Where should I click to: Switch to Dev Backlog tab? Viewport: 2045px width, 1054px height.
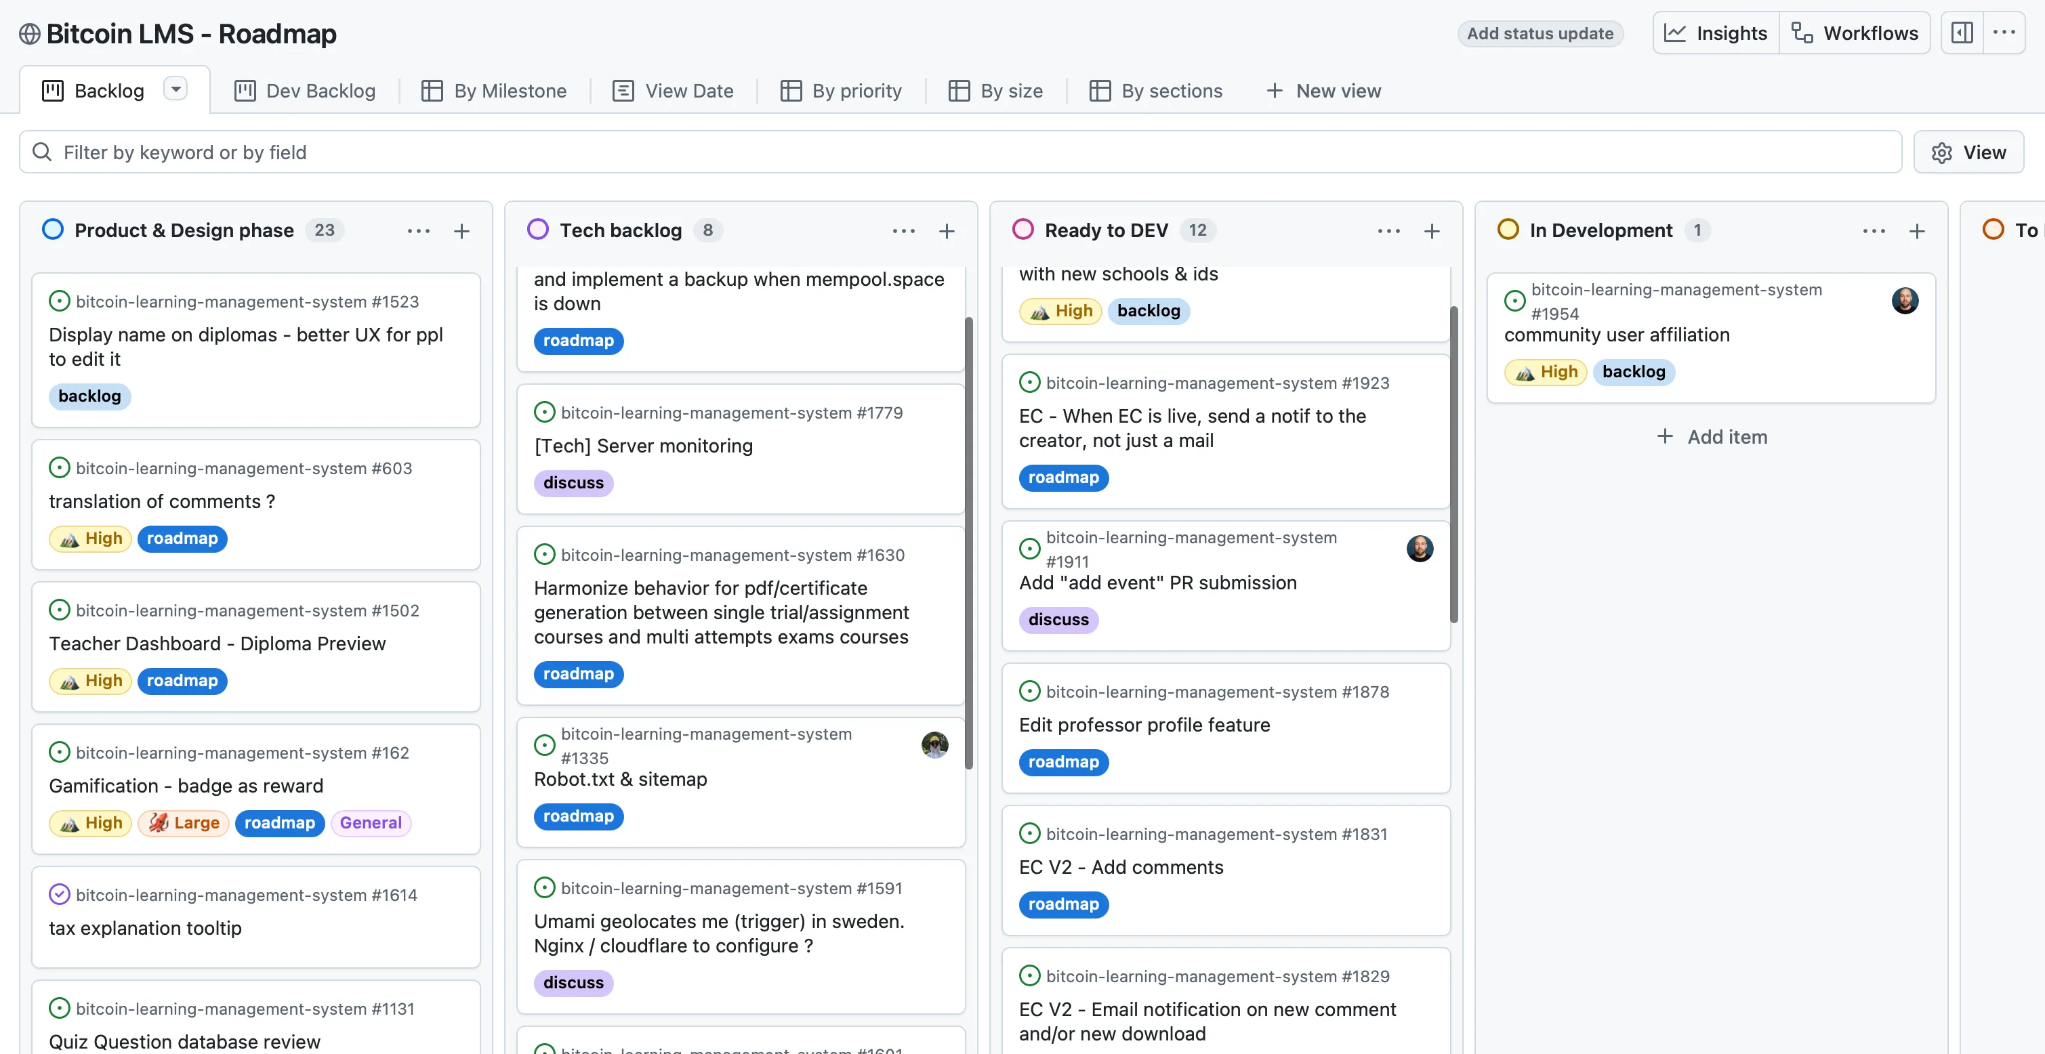coord(305,91)
